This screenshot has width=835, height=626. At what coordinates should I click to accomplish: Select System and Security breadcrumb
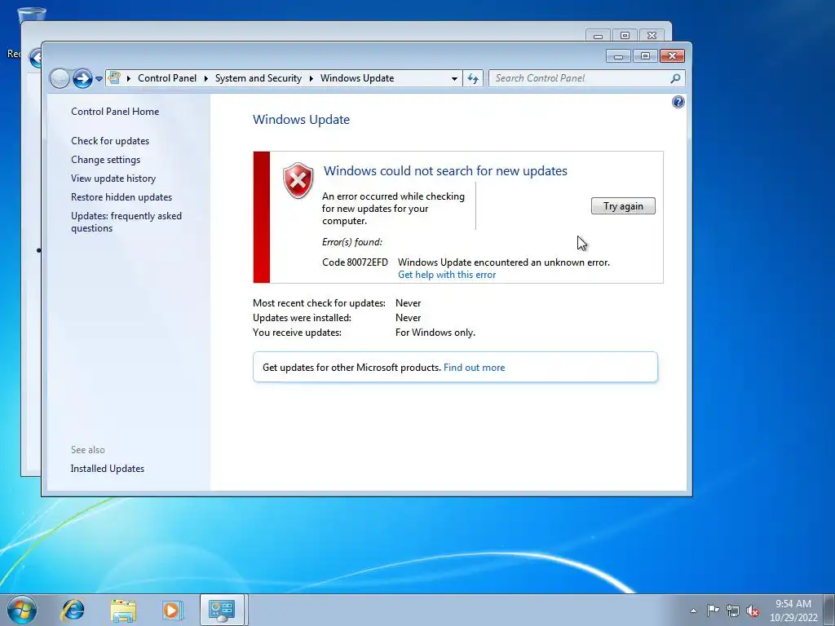click(258, 78)
